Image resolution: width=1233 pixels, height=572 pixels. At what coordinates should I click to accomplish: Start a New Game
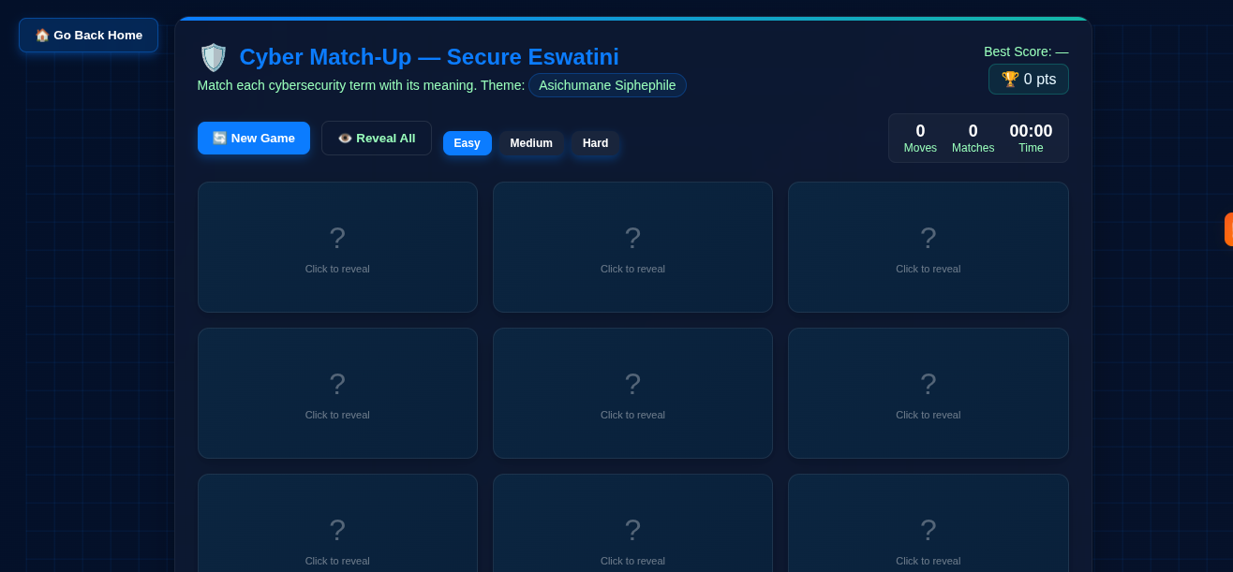tap(254, 138)
